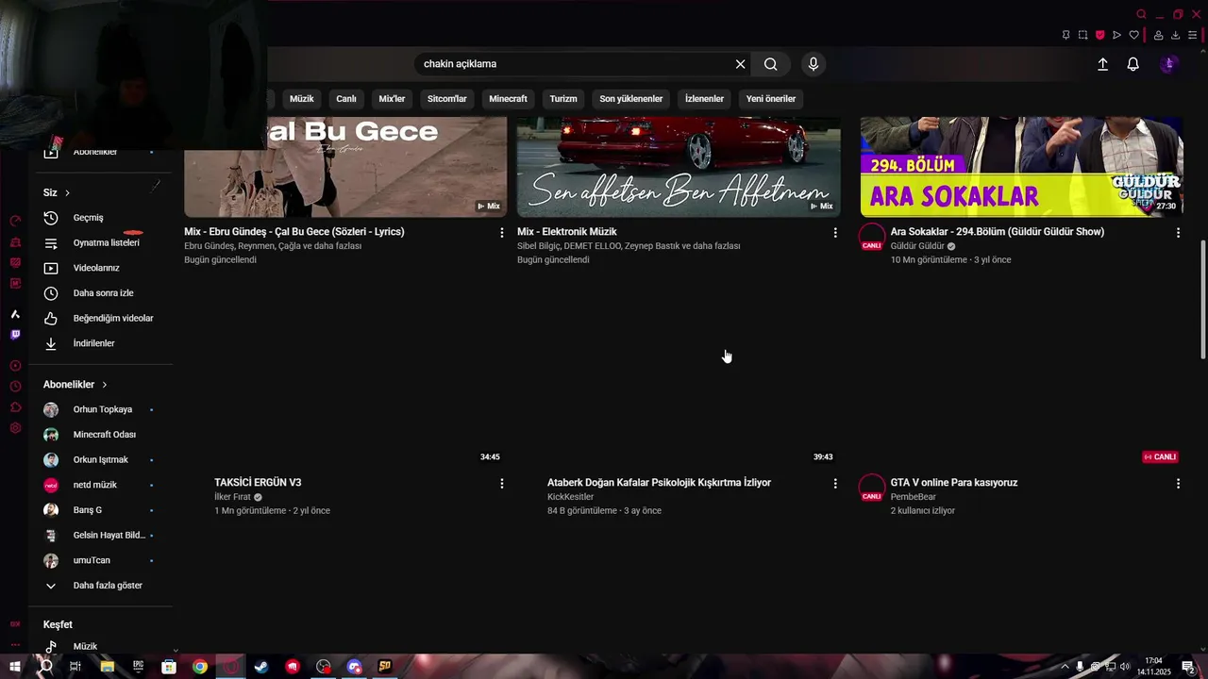This screenshot has height=679, width=1208.
Task: Select the Canlı filter chip
Action: pyautogui.click(x=346, y=99)
